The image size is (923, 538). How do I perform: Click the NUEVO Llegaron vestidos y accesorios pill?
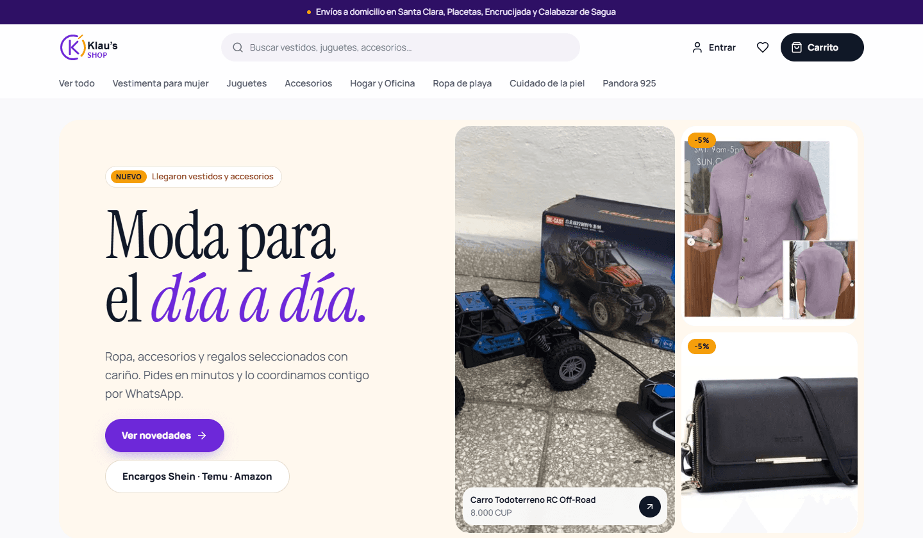point(194,177)
